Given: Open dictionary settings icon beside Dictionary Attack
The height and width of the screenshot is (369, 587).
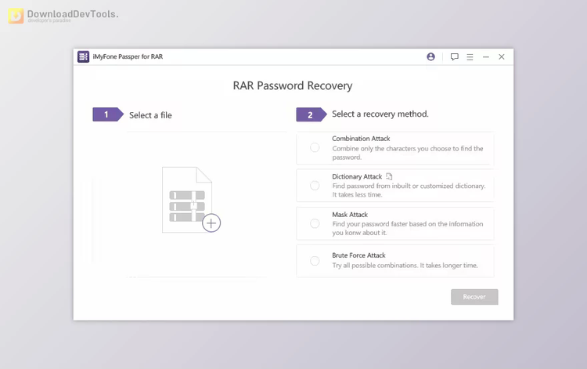Looking at the screenshot, I should click(389, 176).
